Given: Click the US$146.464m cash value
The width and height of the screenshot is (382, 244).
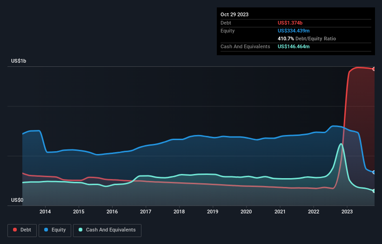Looking at the screenshot, I should (294, 46).
